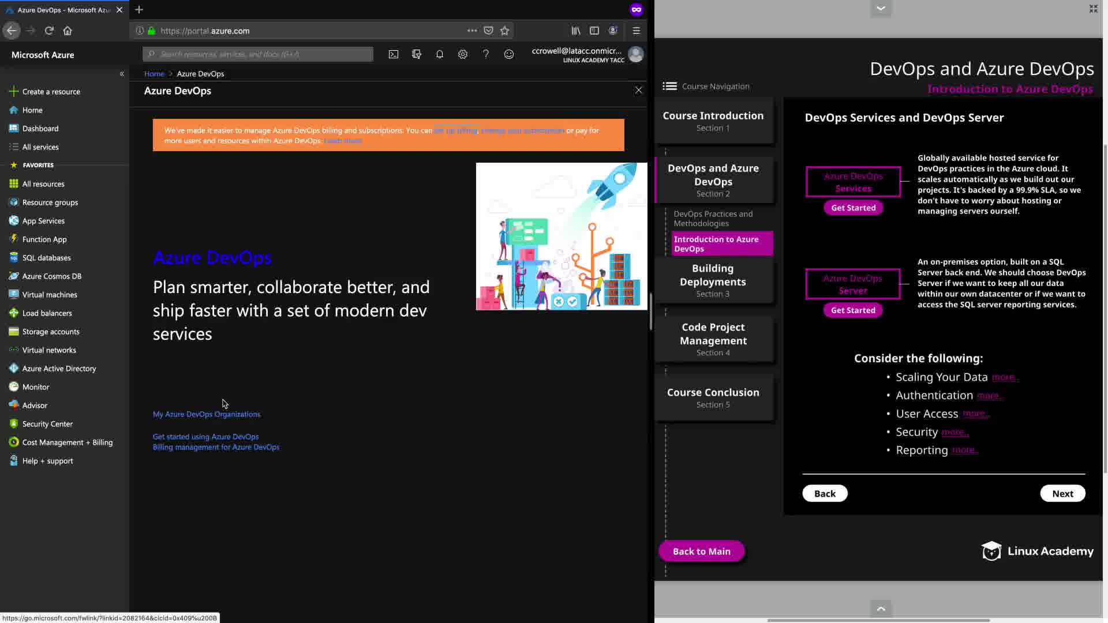Click the Next button
The width and height of the screenshot is (1108, 623).
click(x=1062, y=494)
